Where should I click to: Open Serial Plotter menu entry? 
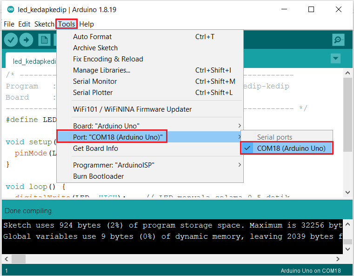click(150, 93)
